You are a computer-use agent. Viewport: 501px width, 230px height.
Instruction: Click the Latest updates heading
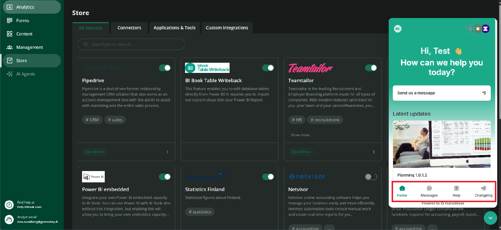(412, 114)
